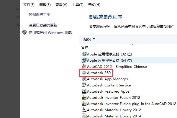Select Inventor Fusion plug-in for AutoCAD 2012
This screenshot has width=177, height=118.
tap(132, 104)
